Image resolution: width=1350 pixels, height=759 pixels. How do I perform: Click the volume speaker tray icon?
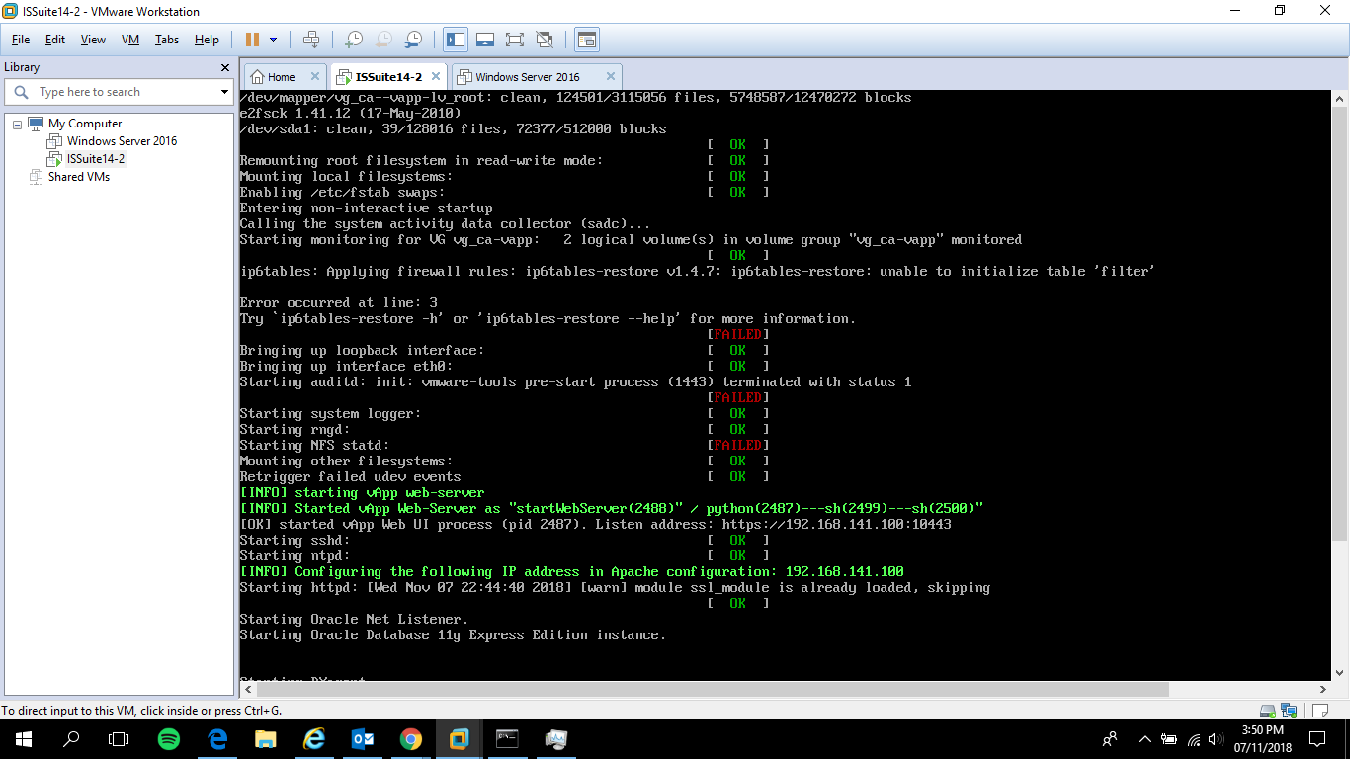(1218, 739)
